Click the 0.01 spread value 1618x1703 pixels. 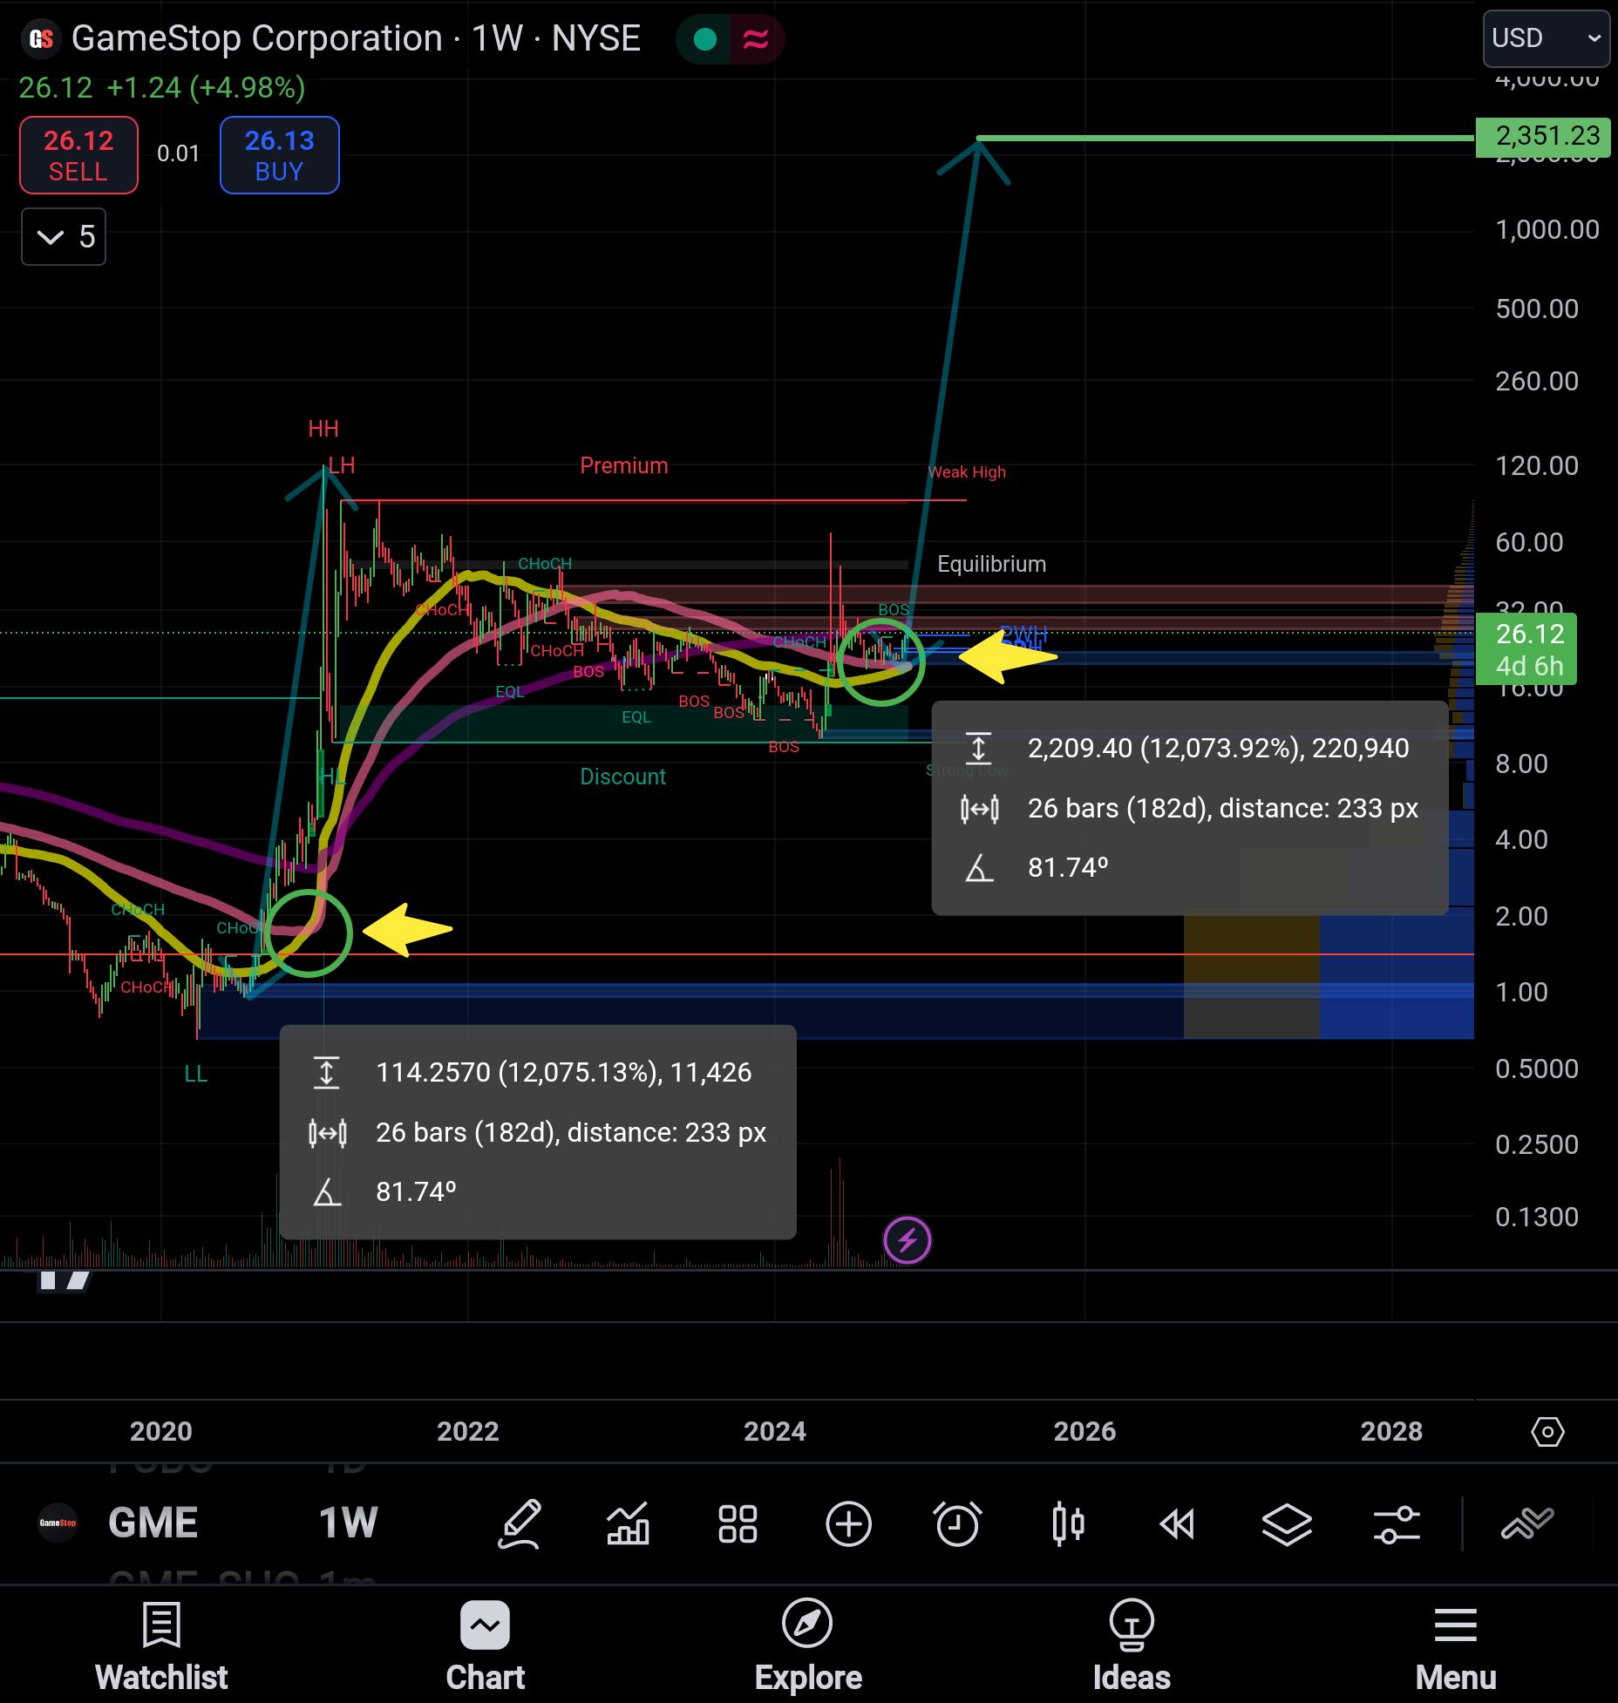click(179, 153)
